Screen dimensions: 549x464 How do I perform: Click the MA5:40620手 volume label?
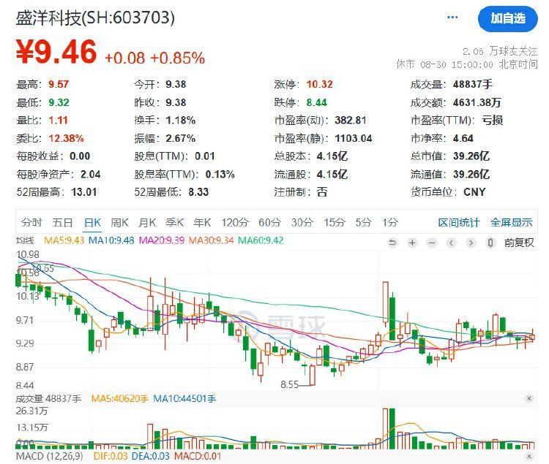(120, 398)
